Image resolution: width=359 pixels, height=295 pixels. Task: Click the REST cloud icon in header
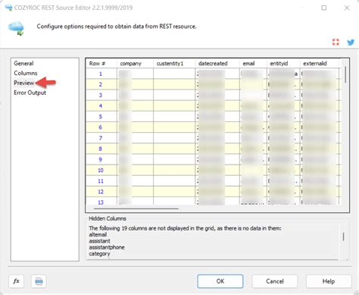[x=16, y=28]
